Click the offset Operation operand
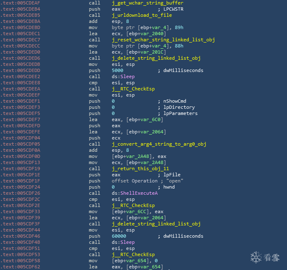The height and width of the screenshot is (270, 287). pos(135,181)
